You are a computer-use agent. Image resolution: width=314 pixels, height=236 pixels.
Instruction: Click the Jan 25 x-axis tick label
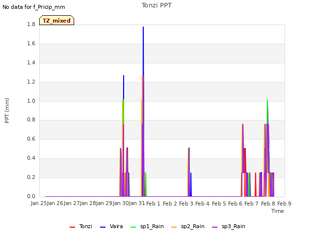pyautogui.click(x=39, y=203)
